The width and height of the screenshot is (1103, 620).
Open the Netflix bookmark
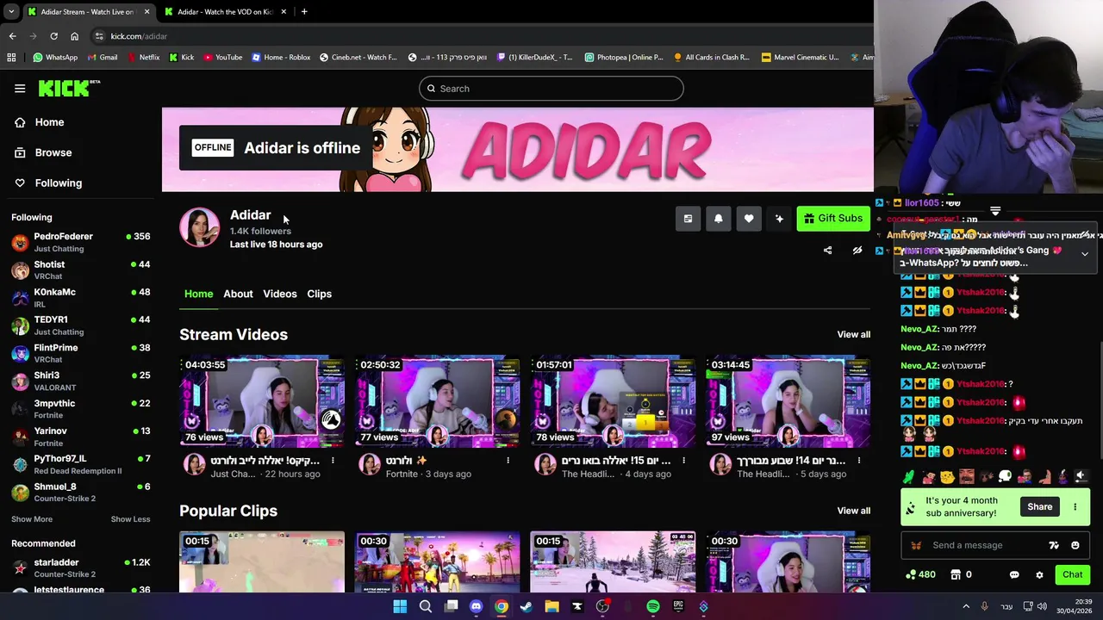click(x=143, y=58)
